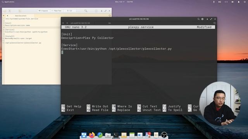This screenshot has height=139, width=248.
Task: Click plexpy.service filename in nano title bar
Action: point(141,27)
